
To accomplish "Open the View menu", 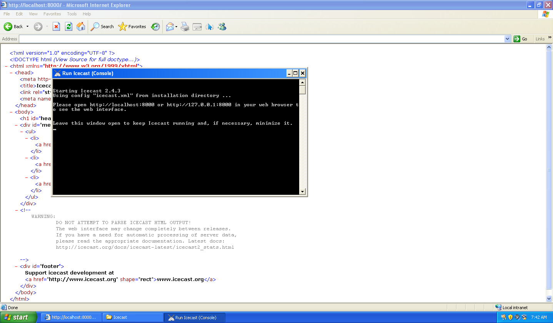I will tap(33, 14).
